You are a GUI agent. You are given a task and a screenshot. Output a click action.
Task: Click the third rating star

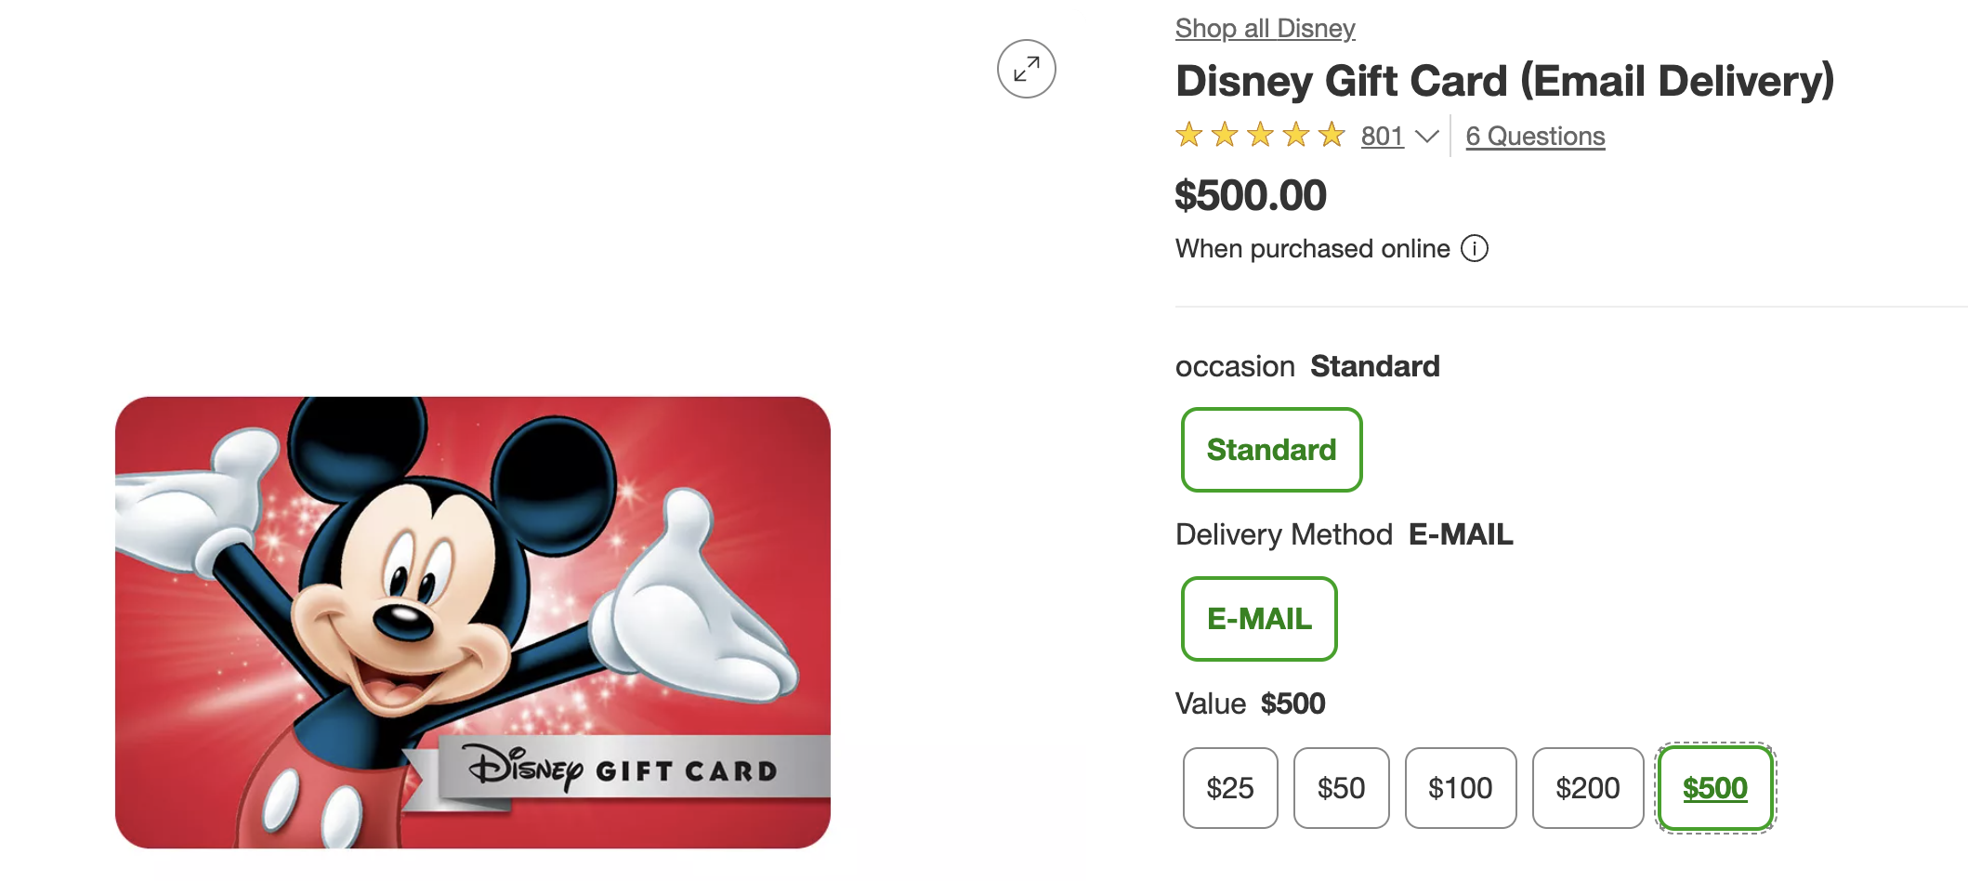(x=1260, y=136)
